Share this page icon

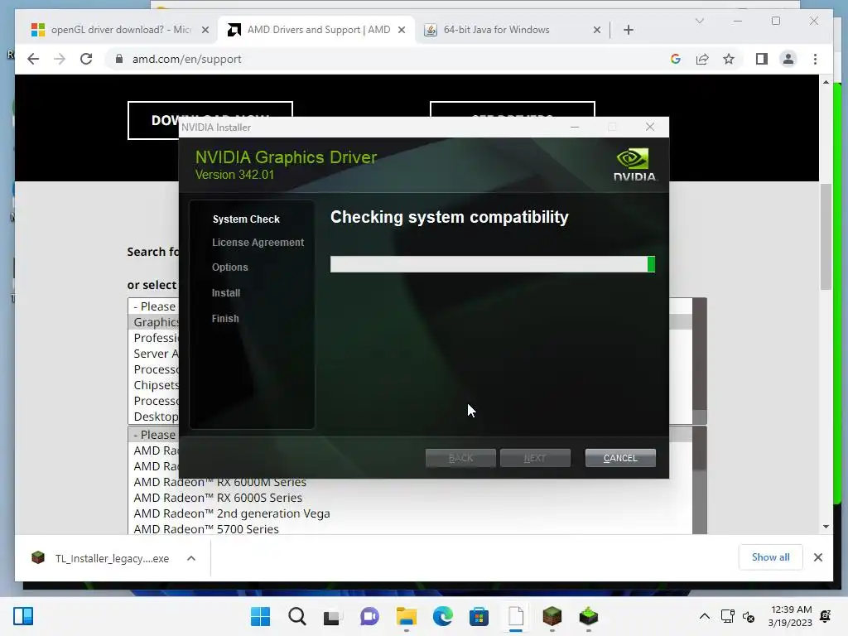[702, 59]
